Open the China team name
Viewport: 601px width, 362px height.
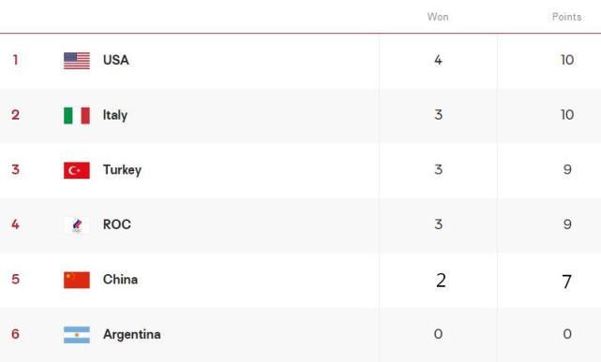tap(120, 280)
